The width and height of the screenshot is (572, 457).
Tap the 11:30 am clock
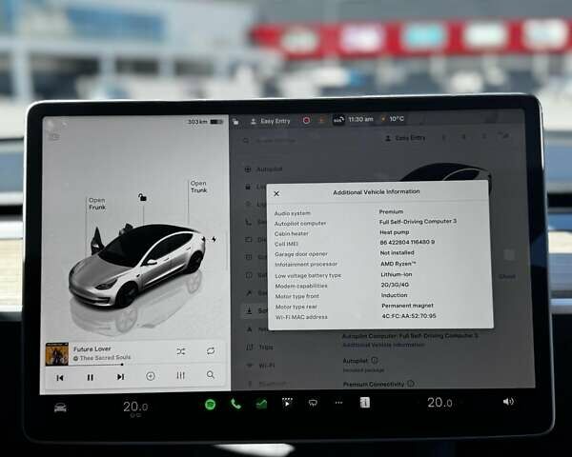coord(360,119)
